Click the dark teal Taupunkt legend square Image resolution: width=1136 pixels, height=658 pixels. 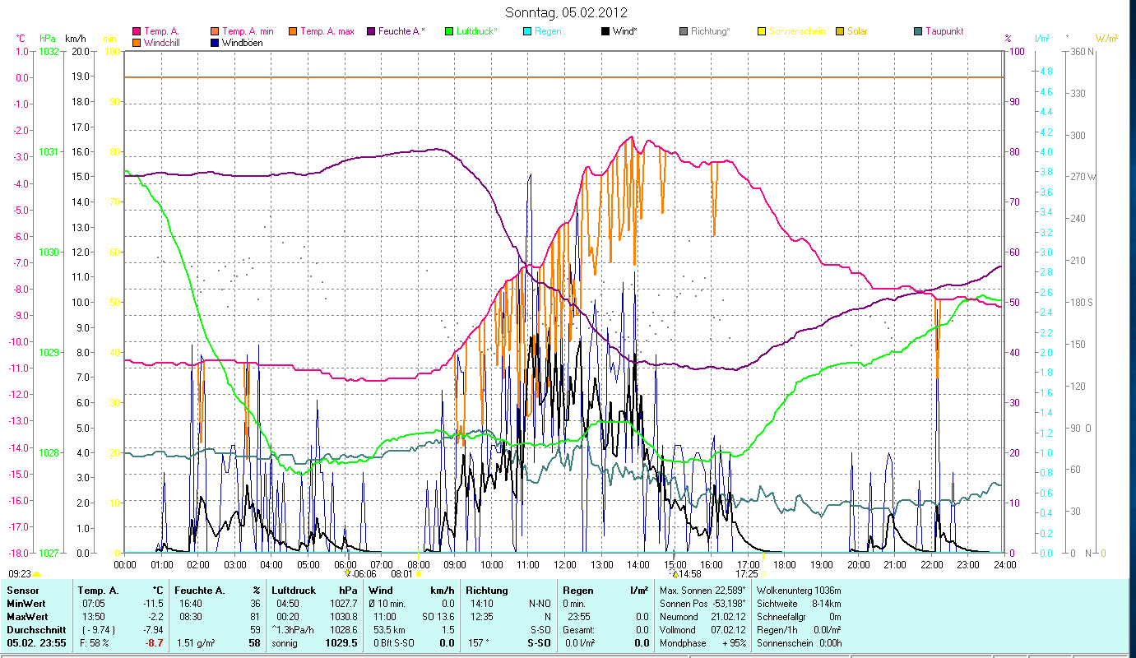click(918, 32)
